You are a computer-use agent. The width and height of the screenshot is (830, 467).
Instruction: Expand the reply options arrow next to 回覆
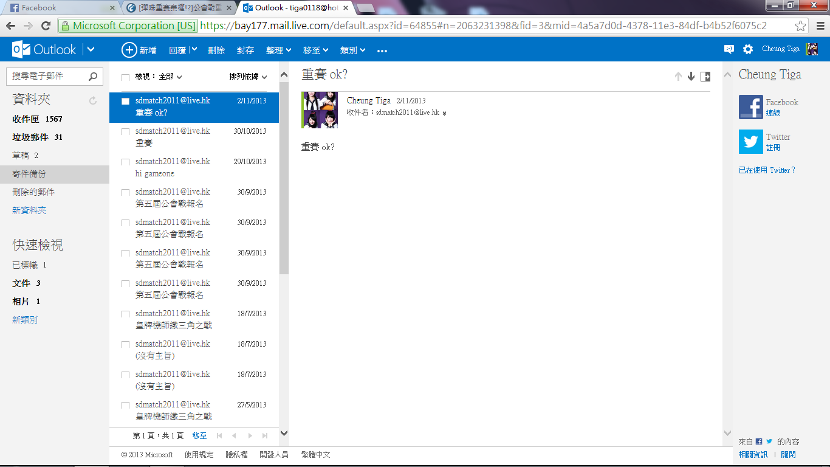click(194, 50)
